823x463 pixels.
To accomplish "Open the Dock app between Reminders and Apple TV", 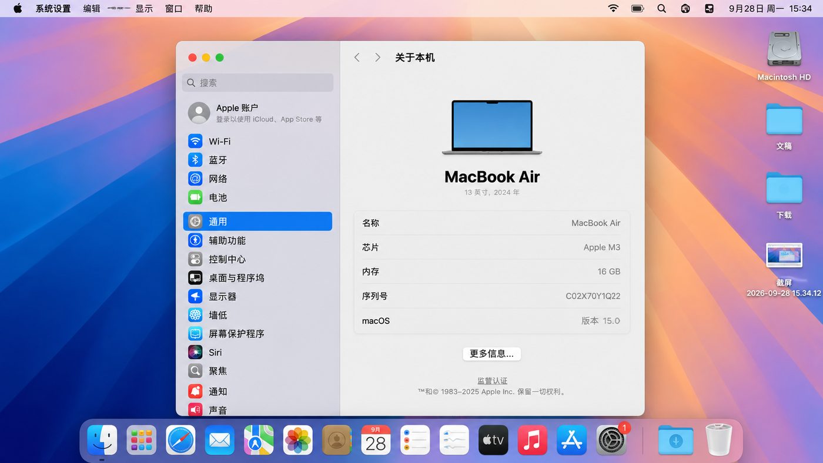I will point(454,440).
